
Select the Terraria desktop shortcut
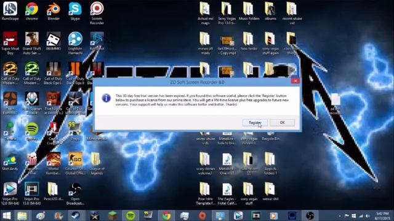click(10, 131)
